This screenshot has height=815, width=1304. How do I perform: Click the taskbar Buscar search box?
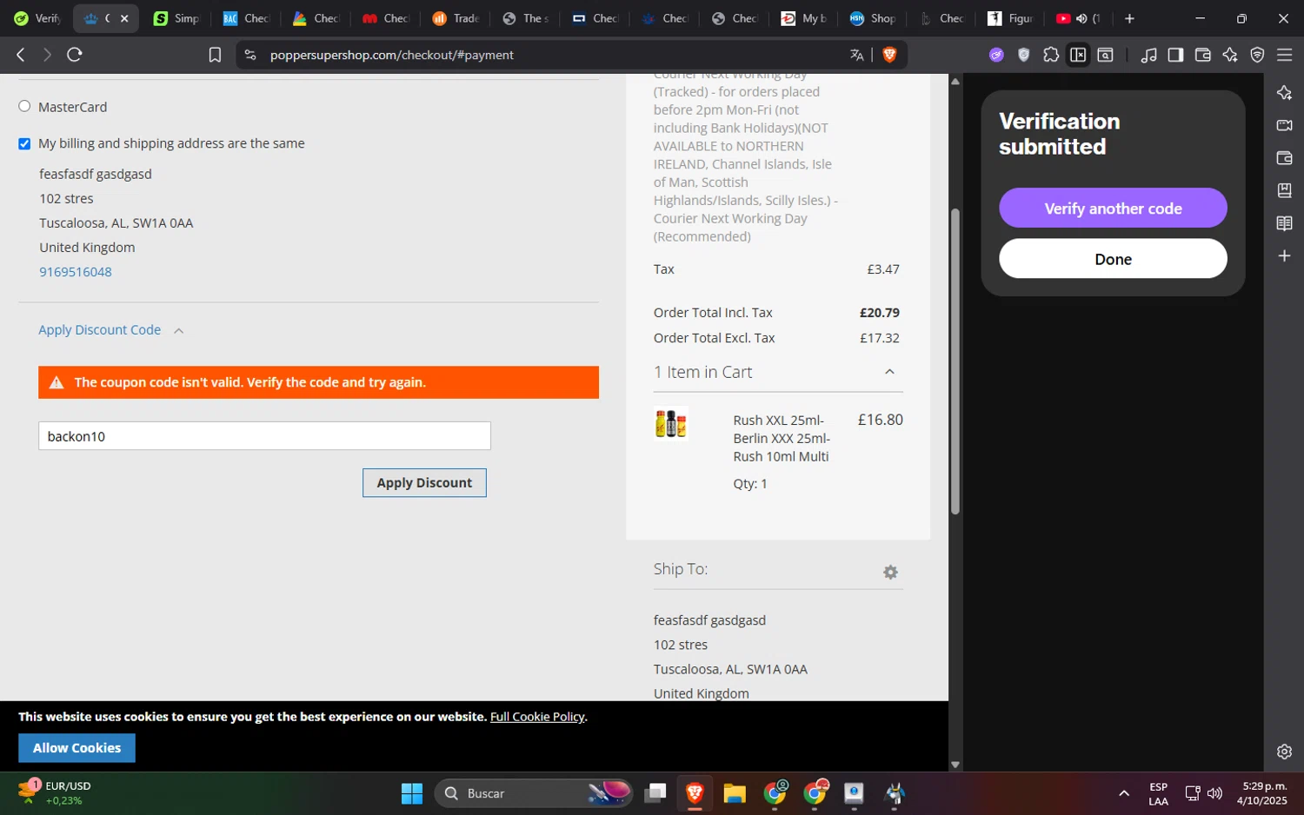pyautogui.click(x=534, y=793)
